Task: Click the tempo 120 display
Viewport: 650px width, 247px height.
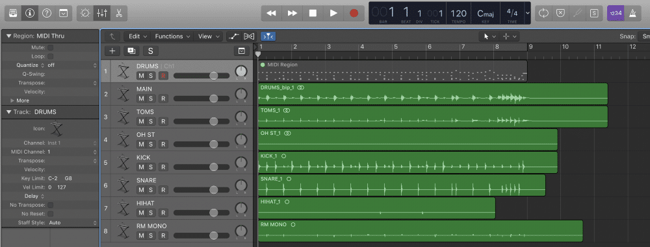Action: [x=458, y=14]
